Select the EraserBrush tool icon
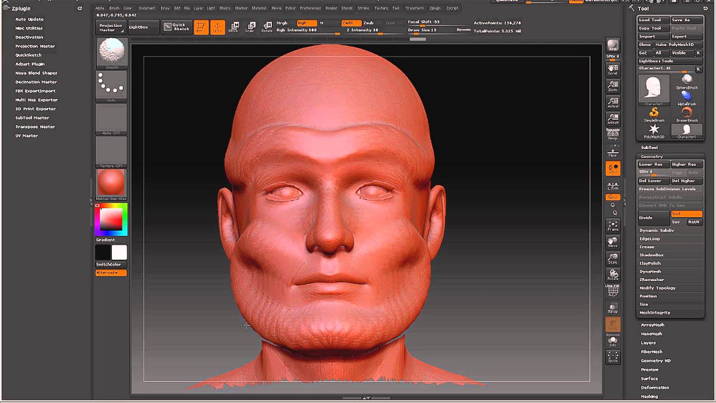The width and height of the screenshot is (716, 403). pos(686,115)
